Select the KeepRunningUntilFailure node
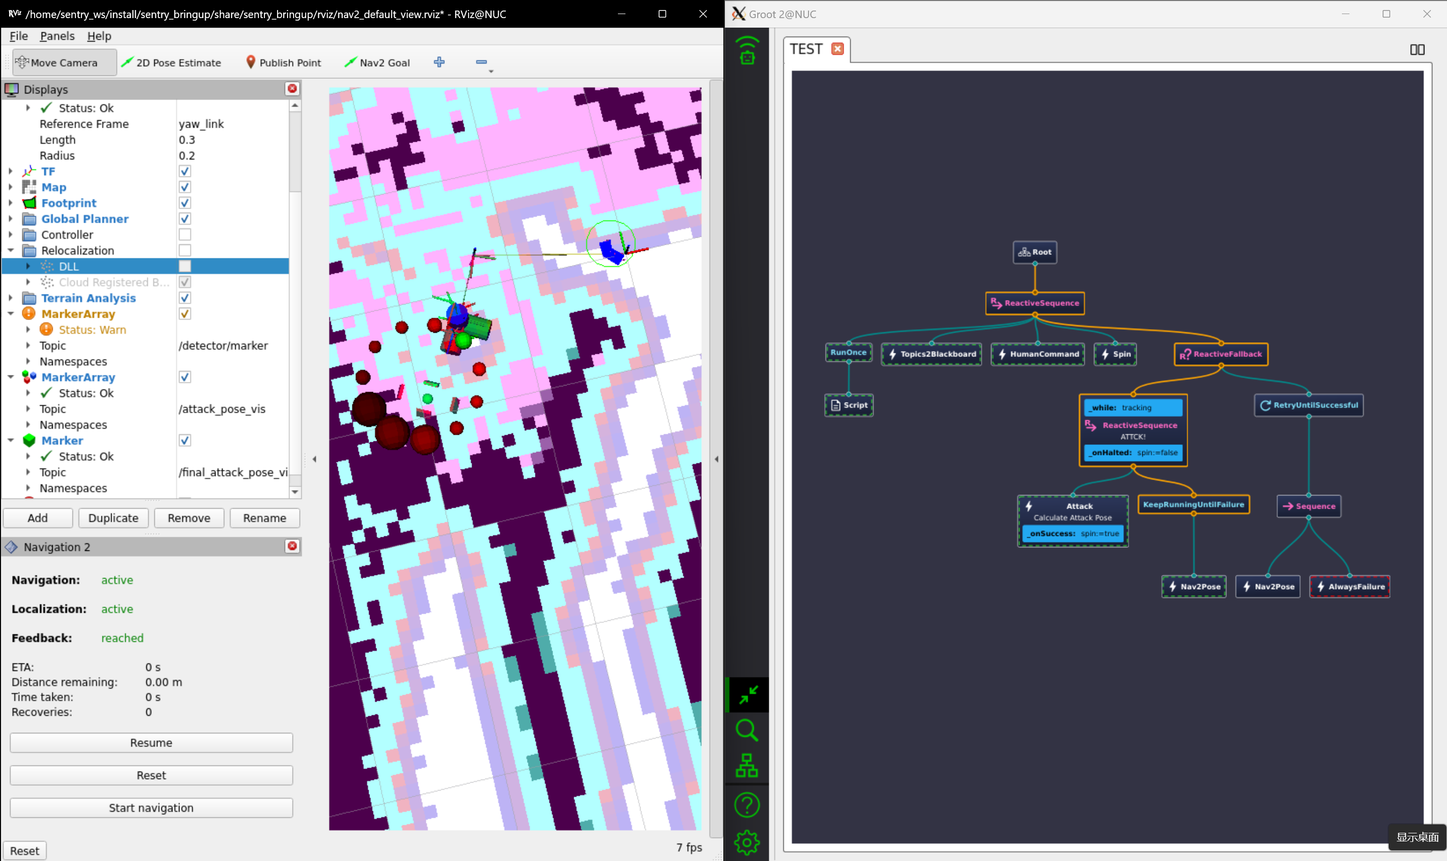Viewport: 1447px width, 861px height. 1194,504
